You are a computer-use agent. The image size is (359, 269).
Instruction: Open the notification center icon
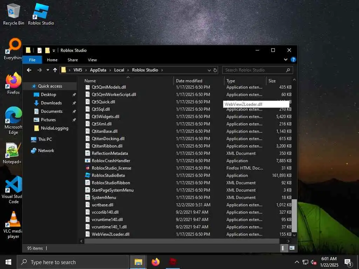pyautogui.click(x=348, y=262)
